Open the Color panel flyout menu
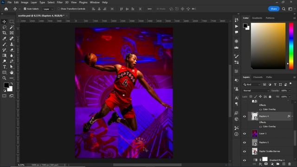The height and width of the screenshot is (167, 297). tap(295, 18)
